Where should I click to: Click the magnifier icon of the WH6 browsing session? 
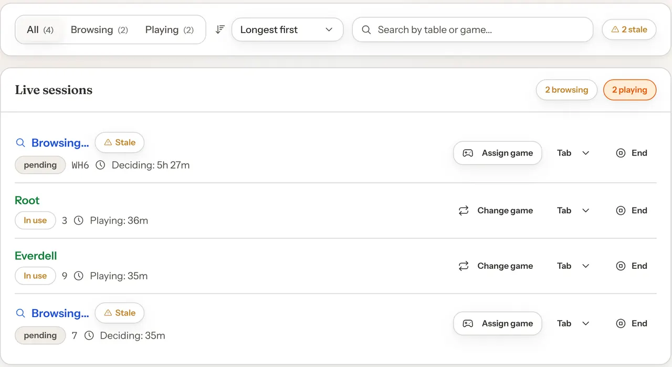click(20, 143)
